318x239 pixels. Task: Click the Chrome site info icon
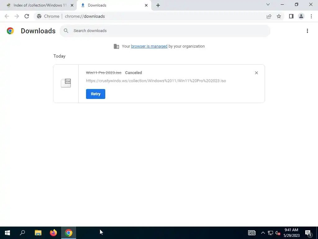(x=39, y=16)
